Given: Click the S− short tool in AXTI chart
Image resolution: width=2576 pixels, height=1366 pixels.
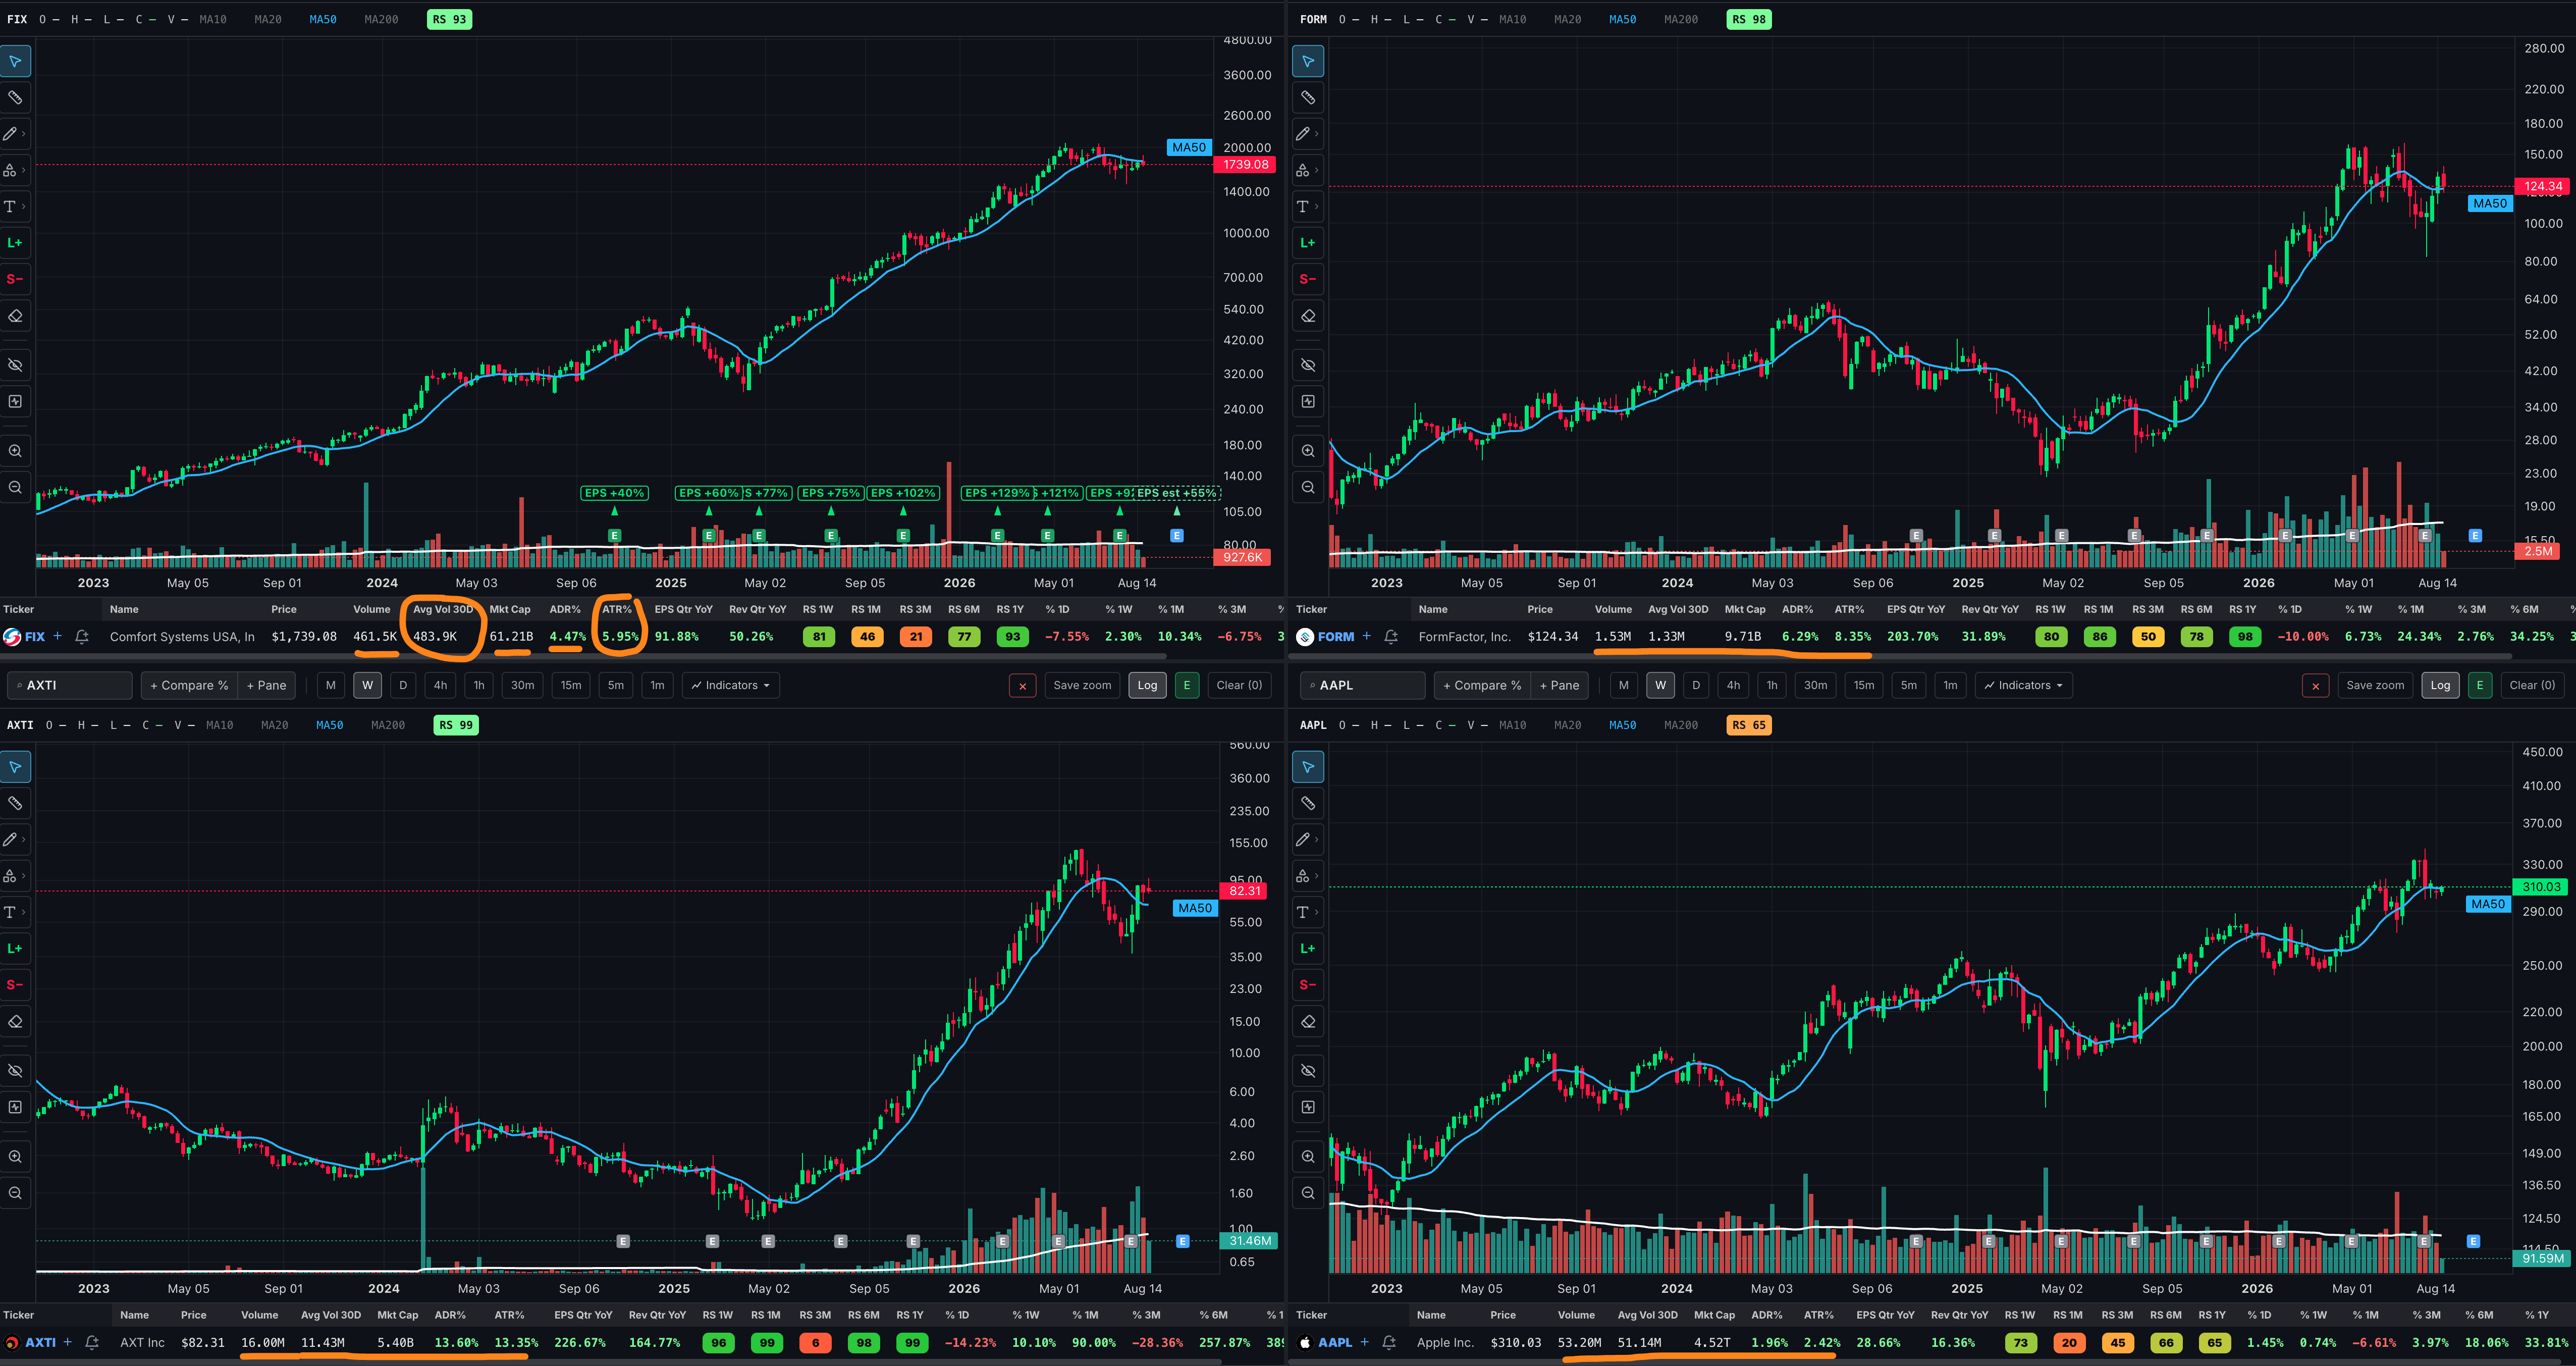Looking at the screenshot, I should 15,985.
